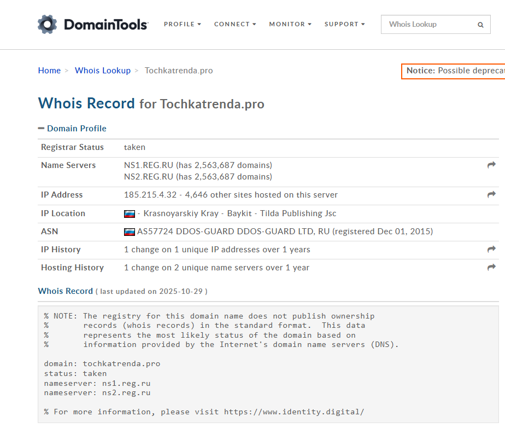Image resolution: width=505 pixels, height=428 pixels.
Task: Click the Russian flag in ASN row
Action: point(130,232)
